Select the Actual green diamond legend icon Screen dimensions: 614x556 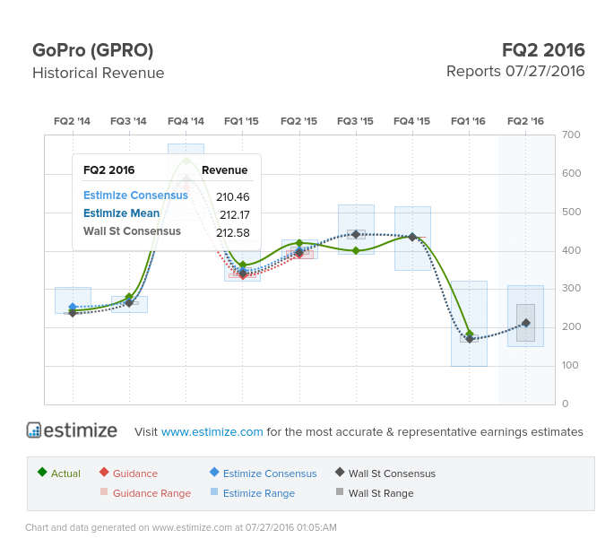tap(42, 472)
